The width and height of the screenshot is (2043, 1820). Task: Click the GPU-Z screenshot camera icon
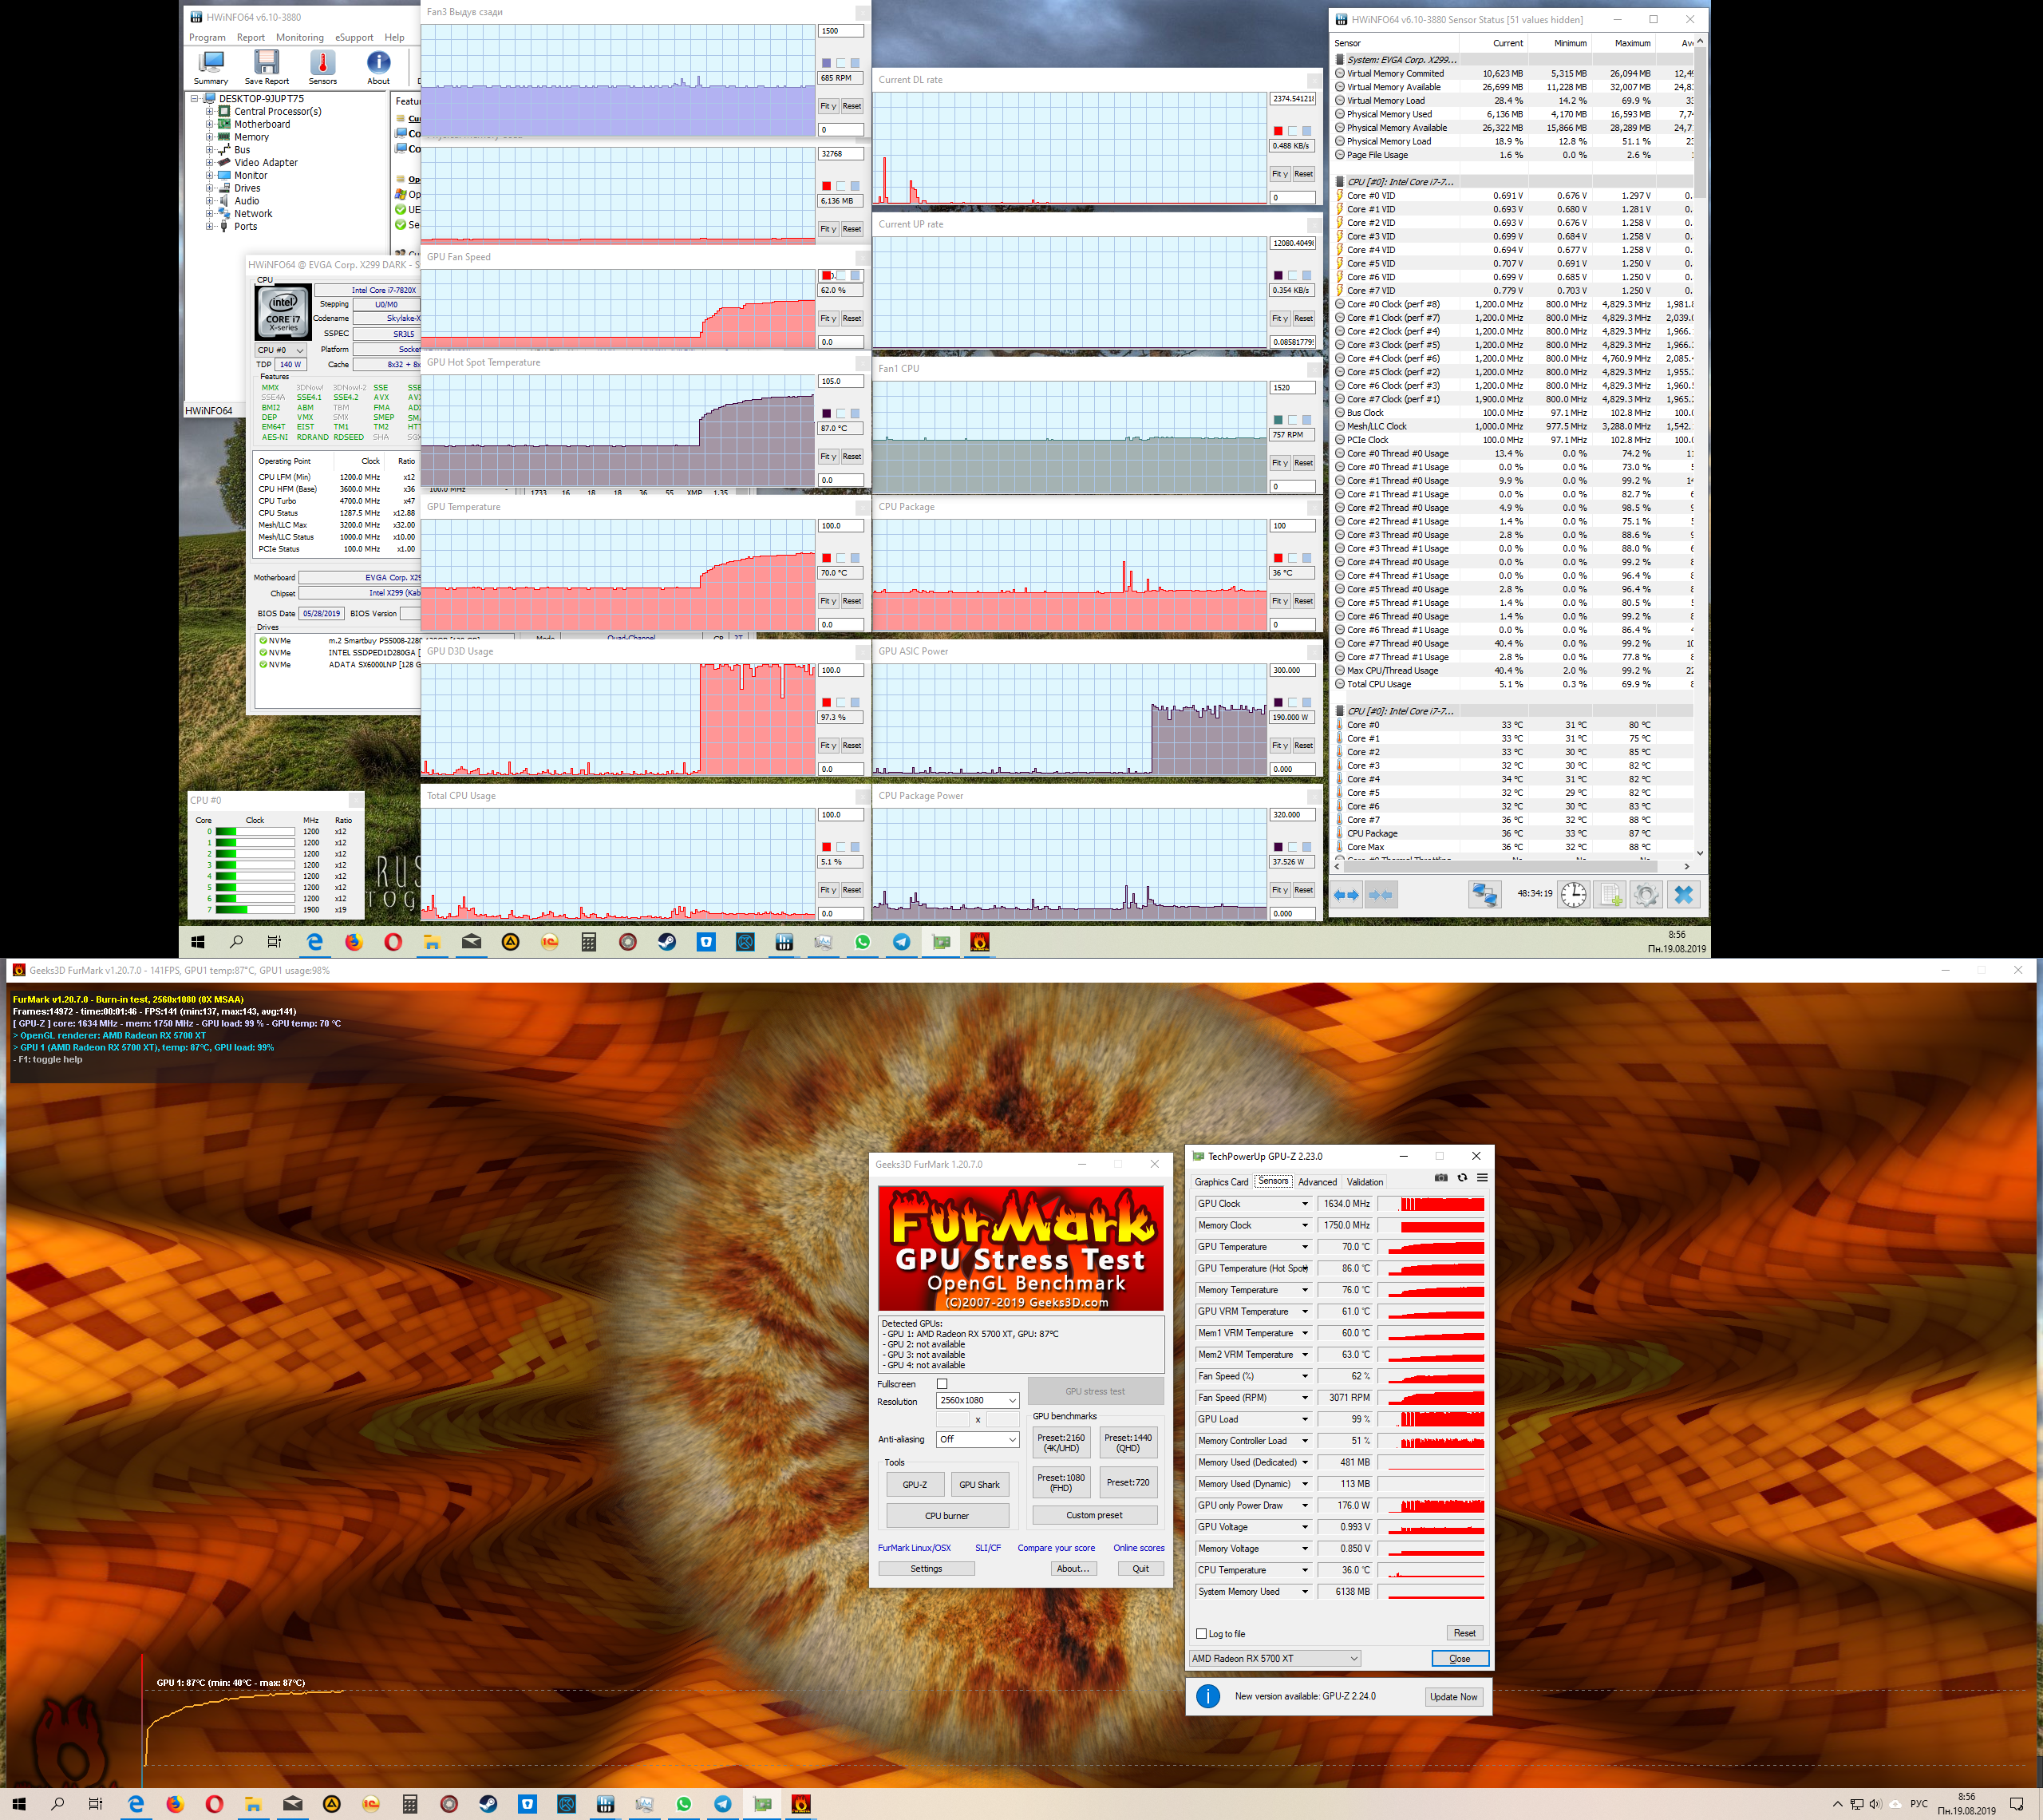coord(1440,1178)
